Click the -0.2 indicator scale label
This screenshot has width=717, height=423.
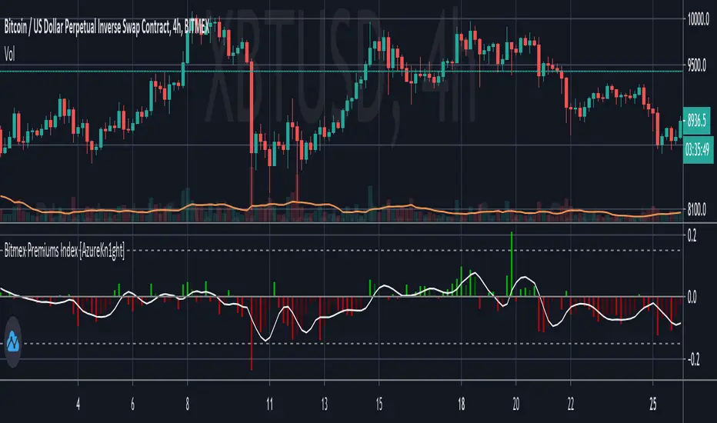pyautogui.click(x=694, y=359)
